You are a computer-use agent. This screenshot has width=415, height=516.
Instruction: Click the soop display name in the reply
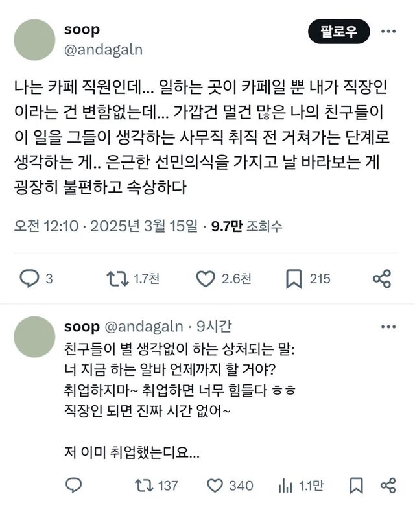(x=82, y=327)
